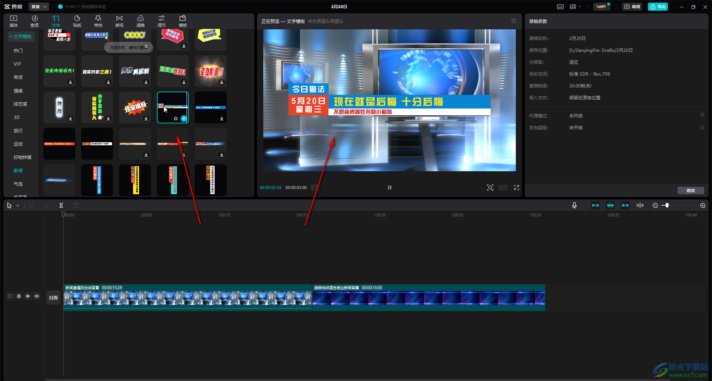This screenshot has width=712, height=381.
Task: Click the preview scope focus icon
Action: (x=490, y=188)
